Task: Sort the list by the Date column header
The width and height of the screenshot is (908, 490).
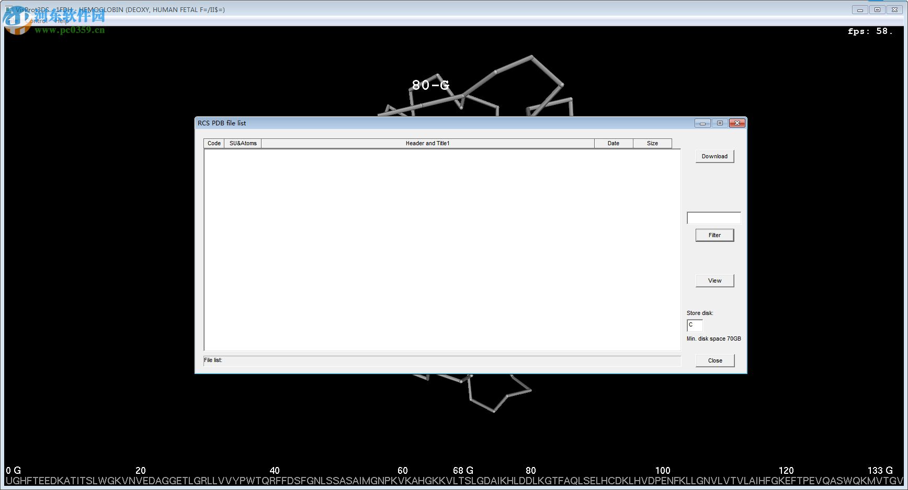Action: pyautogui.click(x=614, y=143)
